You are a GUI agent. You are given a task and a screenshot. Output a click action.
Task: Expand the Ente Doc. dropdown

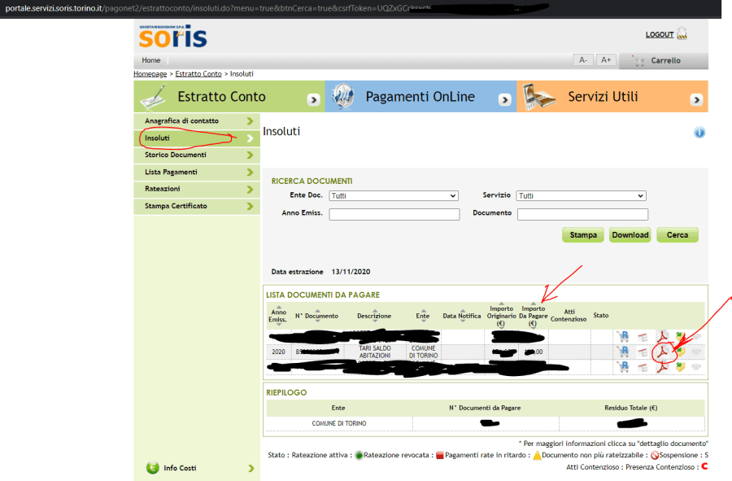394,196
